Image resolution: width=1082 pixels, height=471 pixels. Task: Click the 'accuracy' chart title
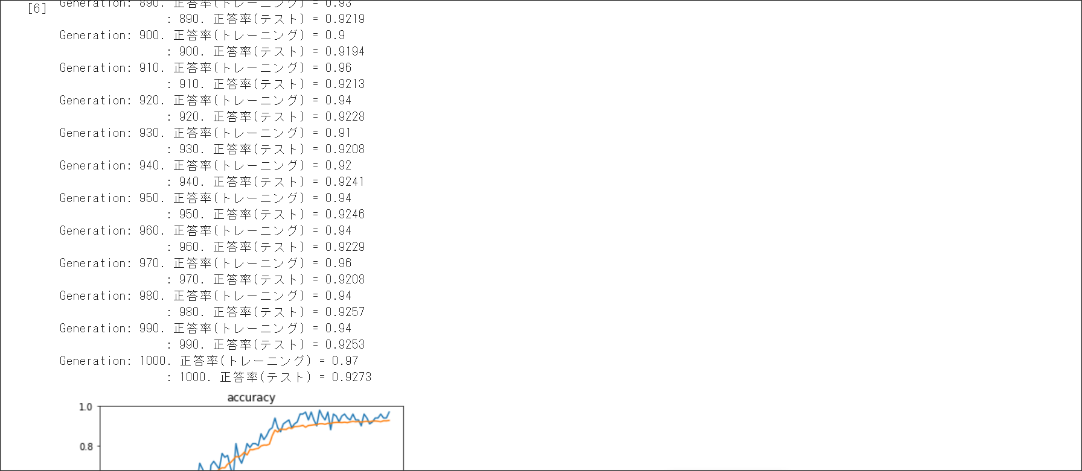(251, 397)
